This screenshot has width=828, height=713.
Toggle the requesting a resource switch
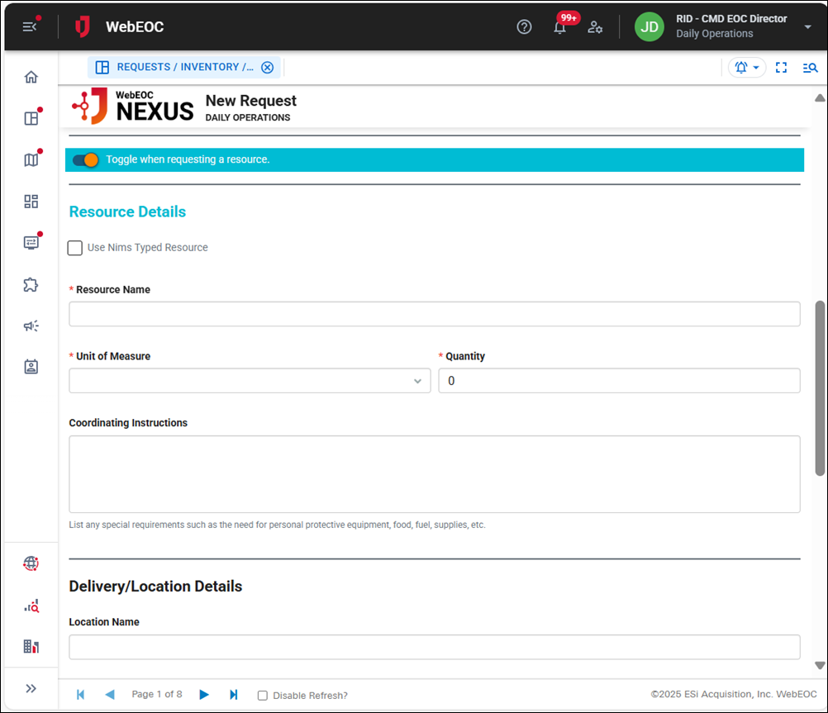85,159
